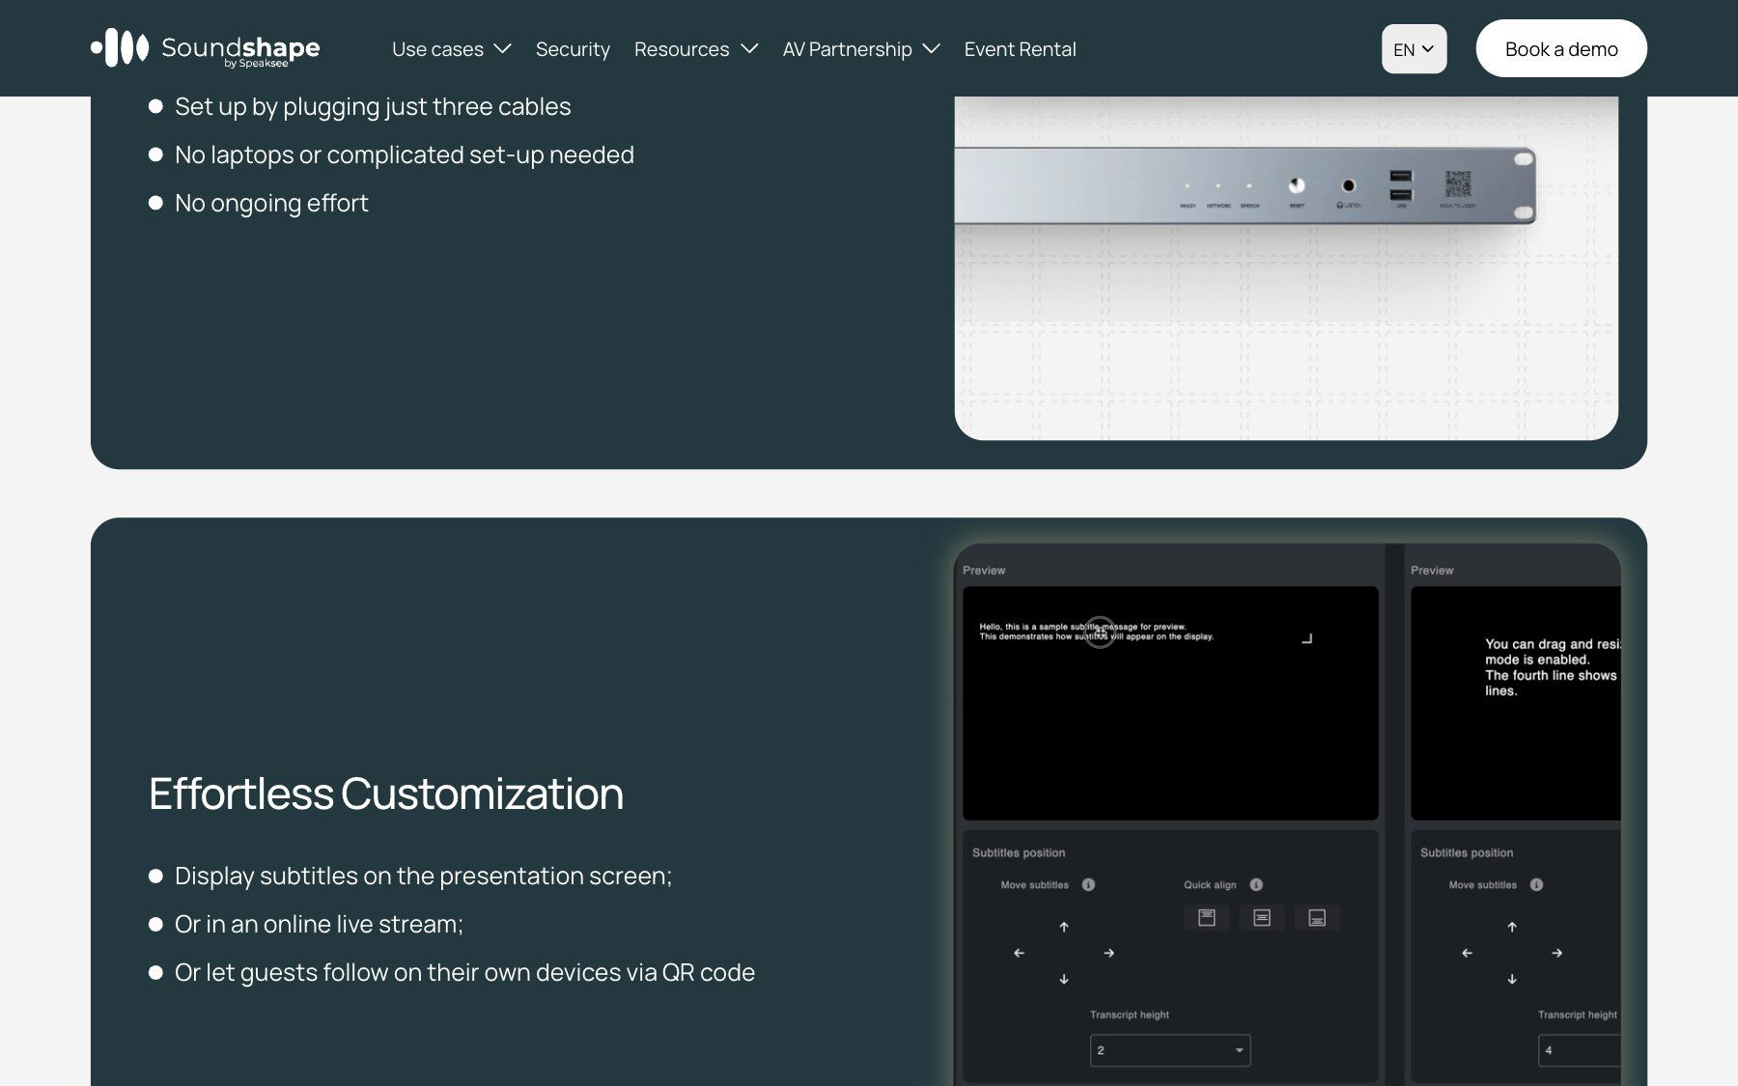Click the move-left arrow in left preview
This screenshot has width=1738, height=1086.
1019,953
